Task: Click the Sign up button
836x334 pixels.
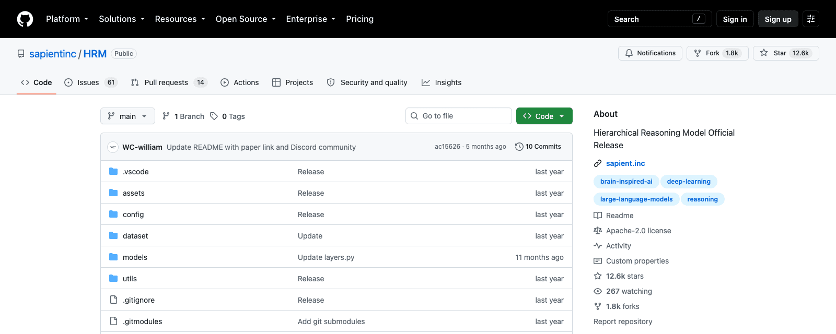Action: coord(778,19)
